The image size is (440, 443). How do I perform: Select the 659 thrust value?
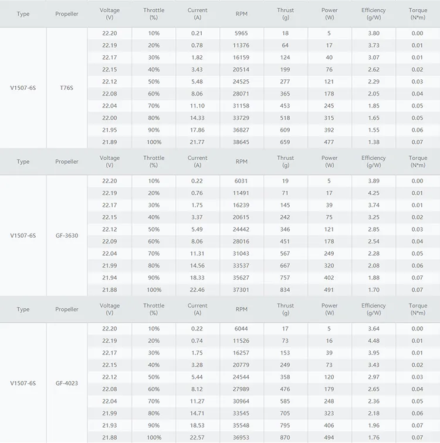point(285,142)
